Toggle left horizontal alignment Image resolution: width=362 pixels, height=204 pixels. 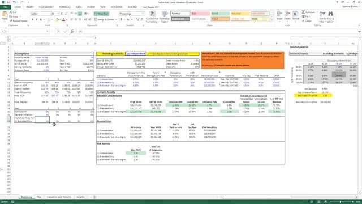click(72, 20)
